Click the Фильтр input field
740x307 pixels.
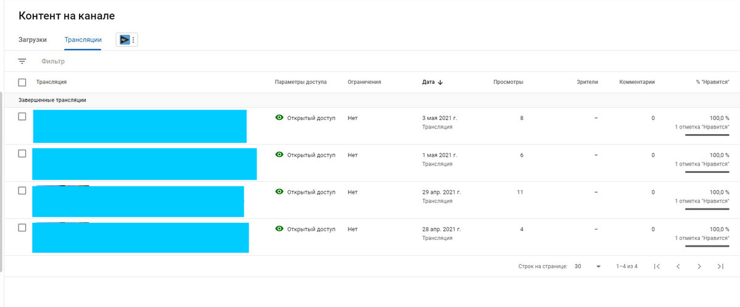point(53,62)
